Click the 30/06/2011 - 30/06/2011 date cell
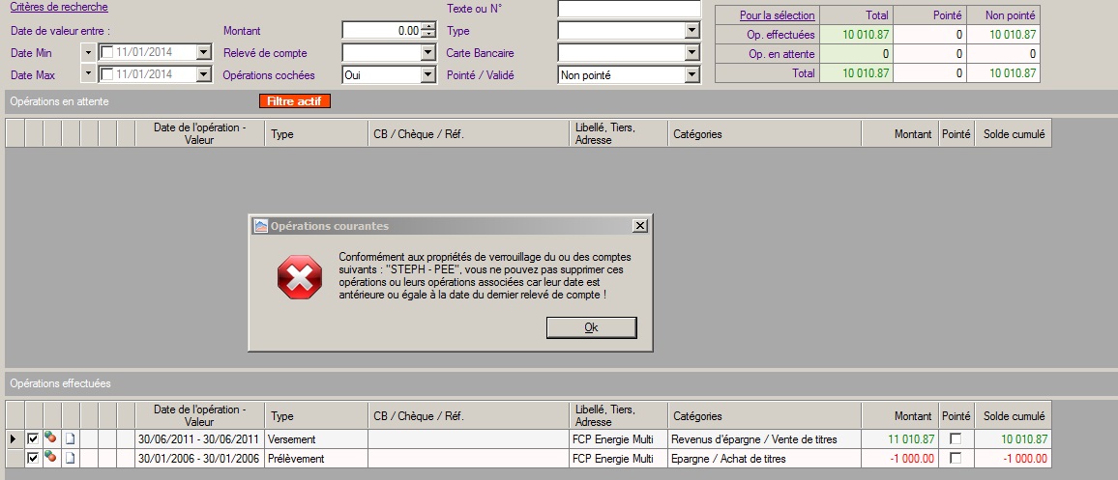This screenshot has width=1118, height=480. (199, 438)
